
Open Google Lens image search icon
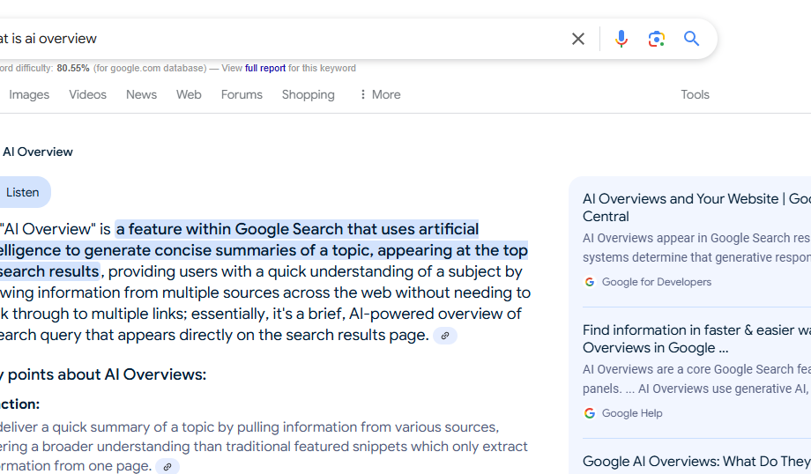coord(657,39)
